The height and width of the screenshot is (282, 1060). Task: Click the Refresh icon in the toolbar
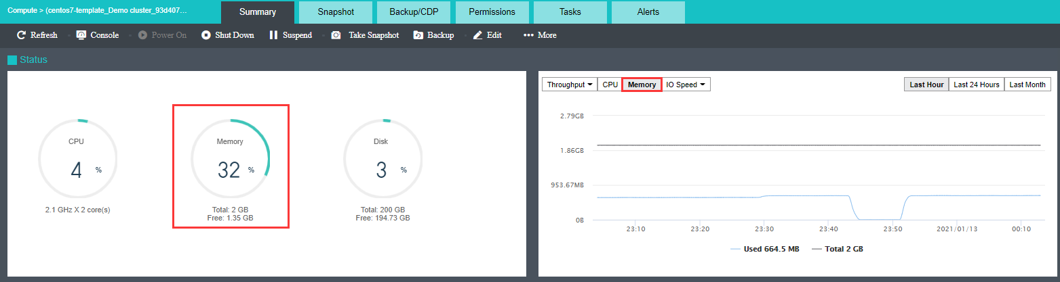tap(21, 35)
